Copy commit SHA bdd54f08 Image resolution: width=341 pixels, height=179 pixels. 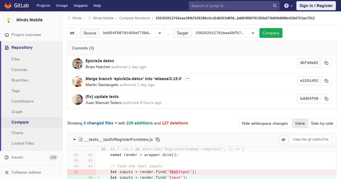tap(326, 99)
